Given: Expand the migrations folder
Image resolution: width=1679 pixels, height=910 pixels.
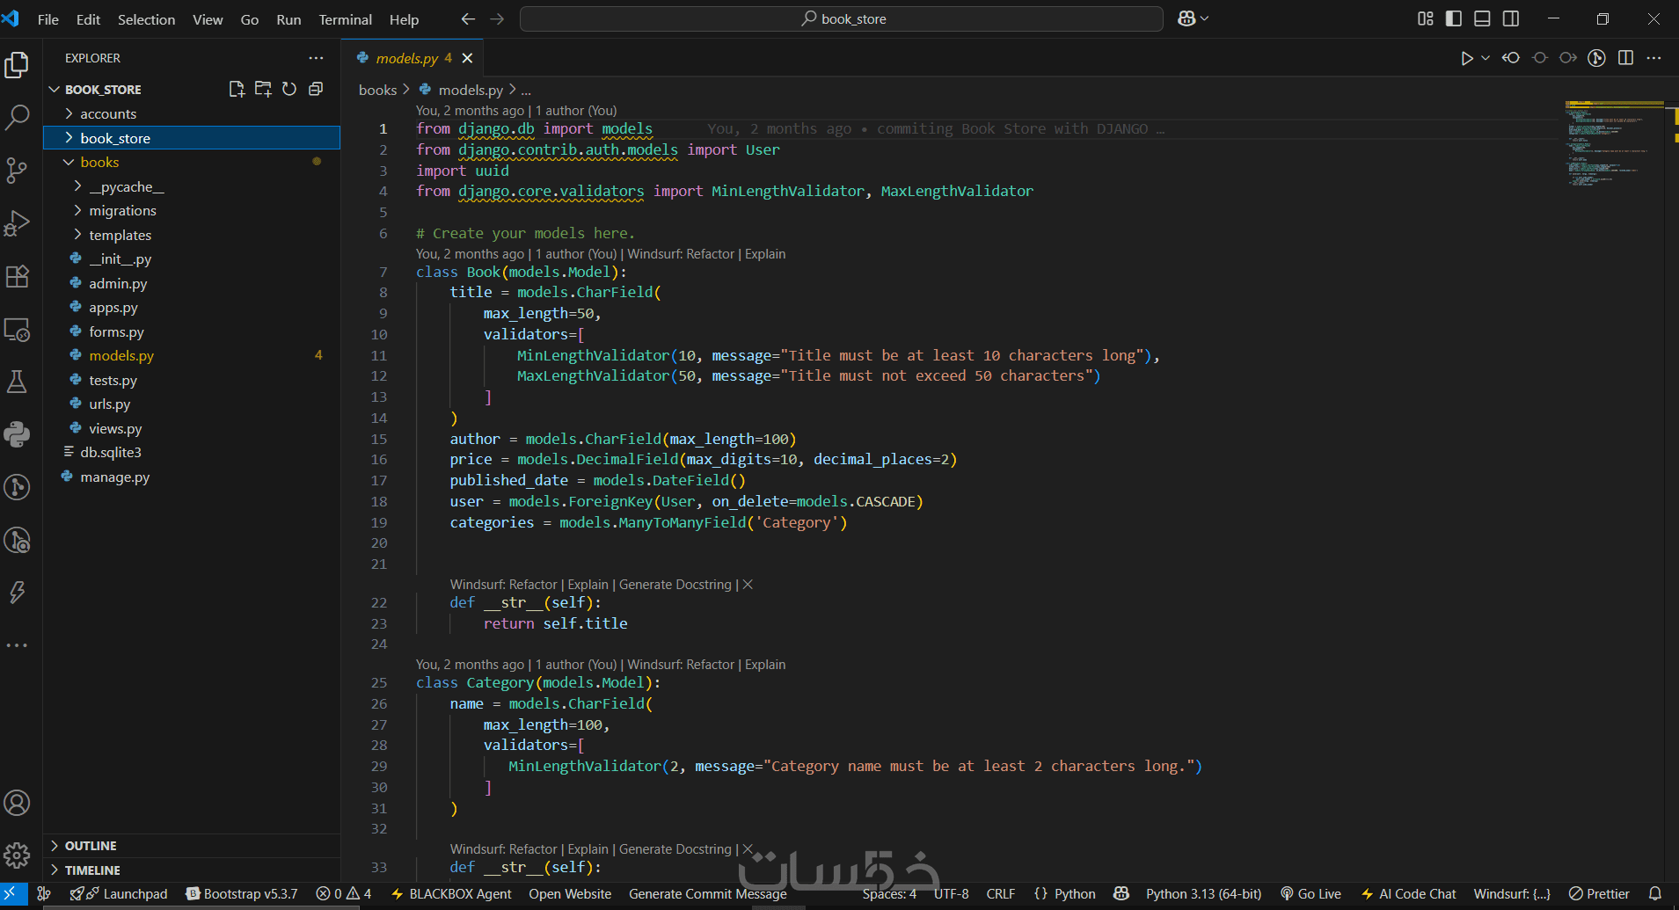Looking at the screenshot, I should pyautogui.click(x=122, y=211).
